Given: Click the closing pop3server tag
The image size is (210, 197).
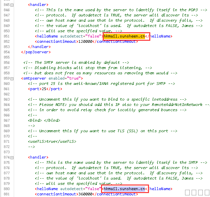Looking at the screenshot, I should [35, 52].
